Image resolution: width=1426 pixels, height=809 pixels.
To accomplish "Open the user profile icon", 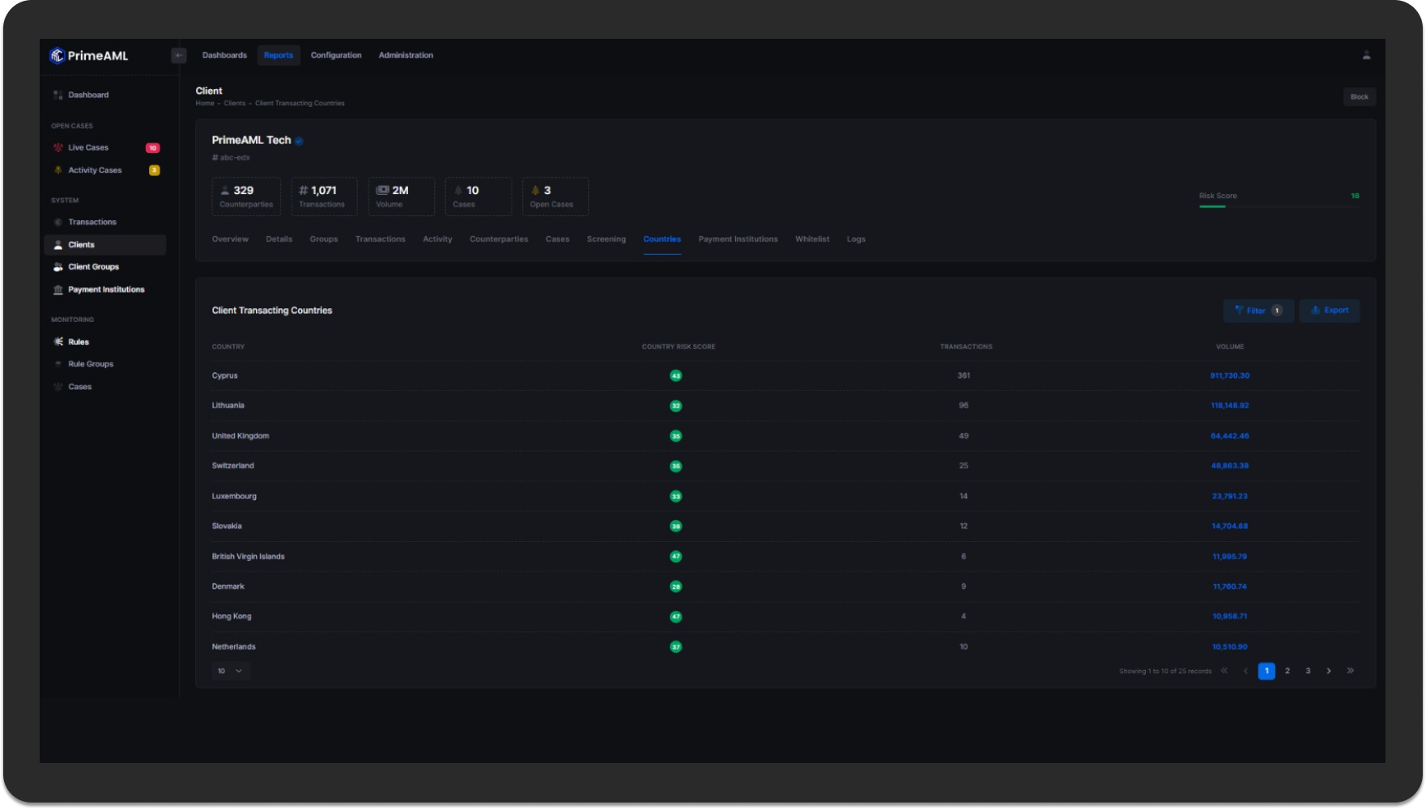I will [x=1366, y=55].
